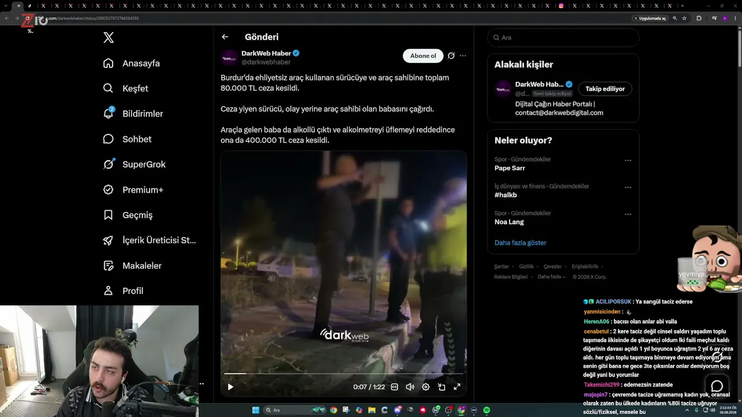The image size is (742, 417).
Task: Open the Erişilebilirlik footer link
Action: click(585, 266)
